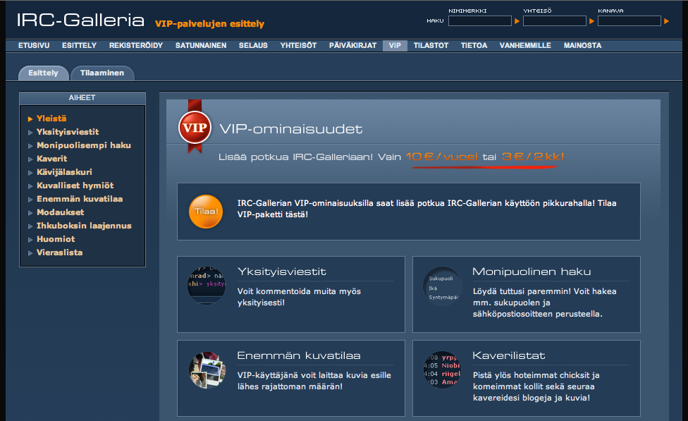
Task: Open the Tilastot menu item
Action: [431, 46]
